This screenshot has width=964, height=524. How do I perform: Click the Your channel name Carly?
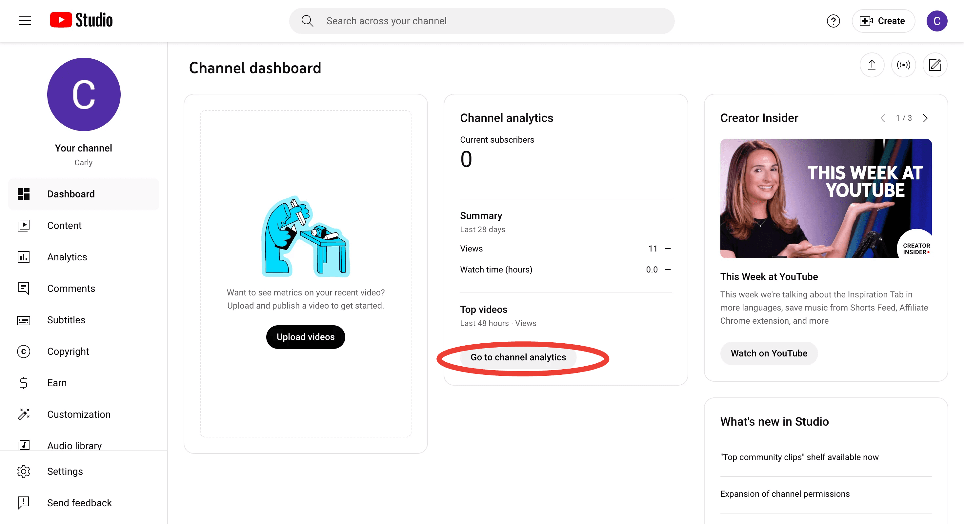[x=84, y=162]
